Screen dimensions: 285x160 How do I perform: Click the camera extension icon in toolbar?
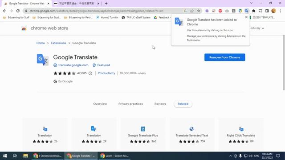[227, 11]
